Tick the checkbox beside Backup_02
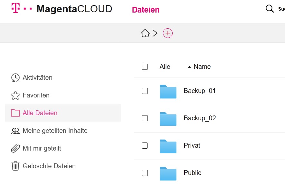 [x=145, y=118]
